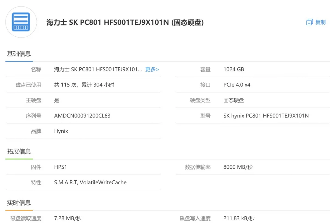330x224 pixels.
Task: Click the HPS1 firmware value
Action: point(61,167)
